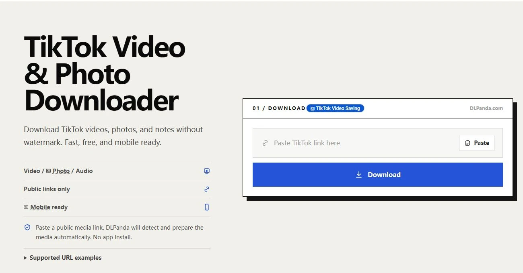Click the 01 / DOWNLOAD label
The height and width of the screenshot is (273, 523).
click(279, 108)
